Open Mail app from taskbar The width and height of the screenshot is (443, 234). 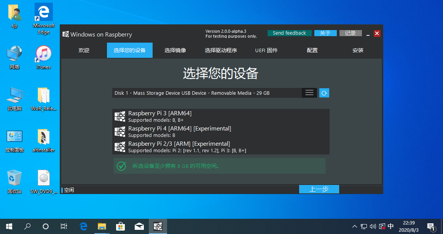click(139, 226)
